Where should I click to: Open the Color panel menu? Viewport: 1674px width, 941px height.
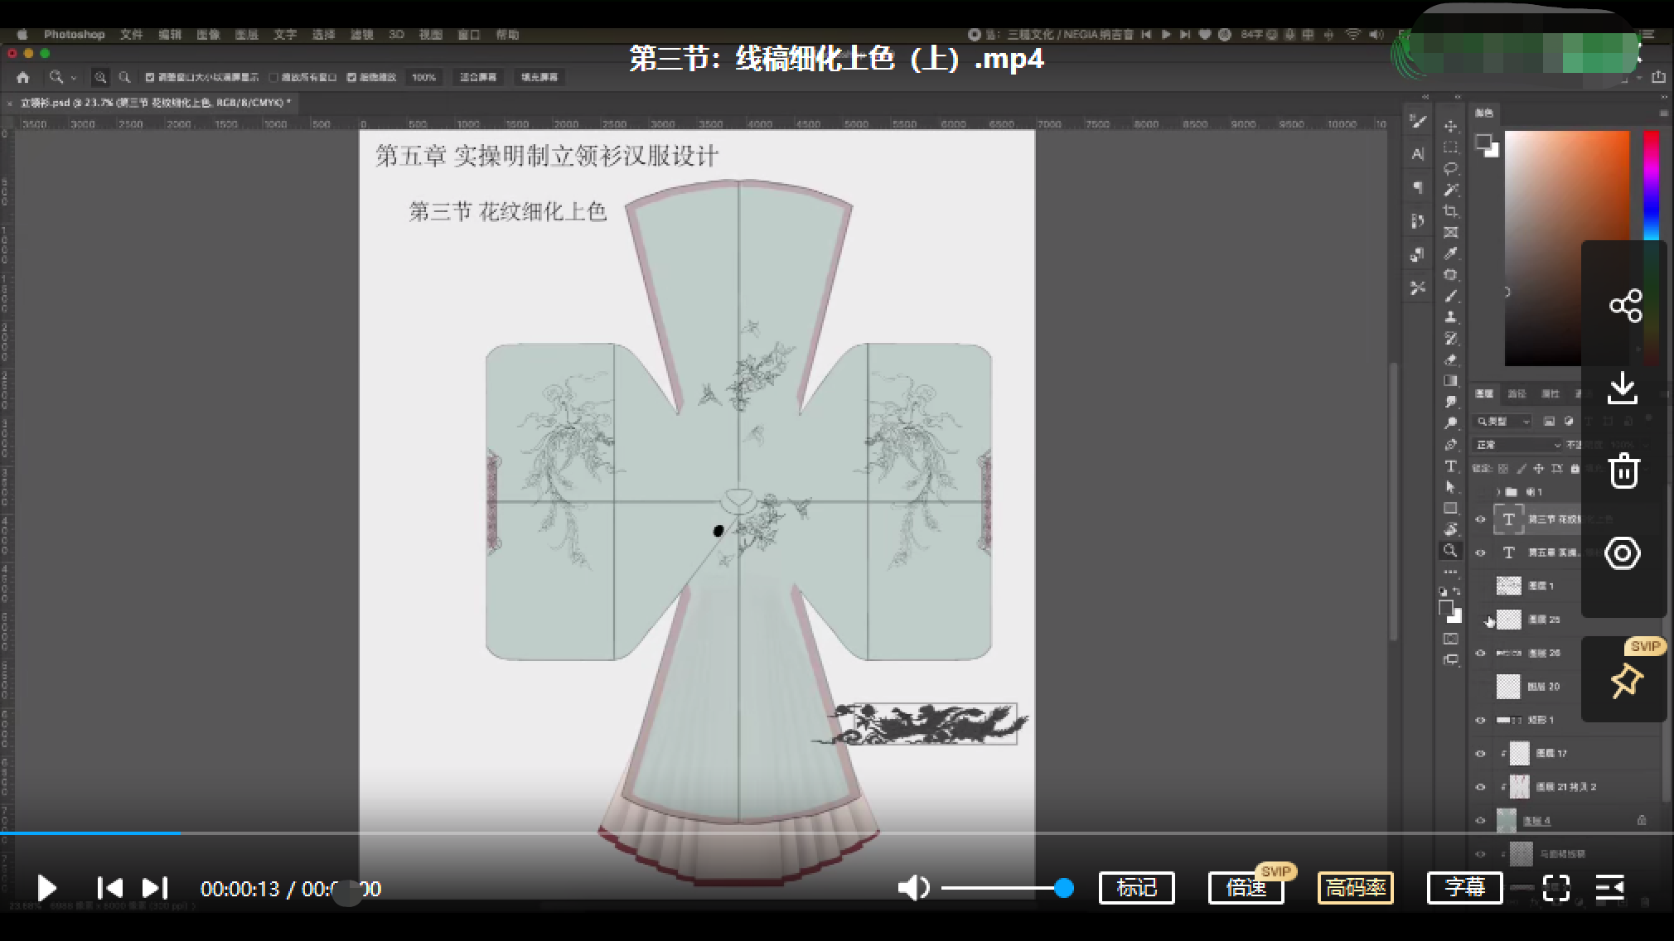click(x=1663, y=113)
